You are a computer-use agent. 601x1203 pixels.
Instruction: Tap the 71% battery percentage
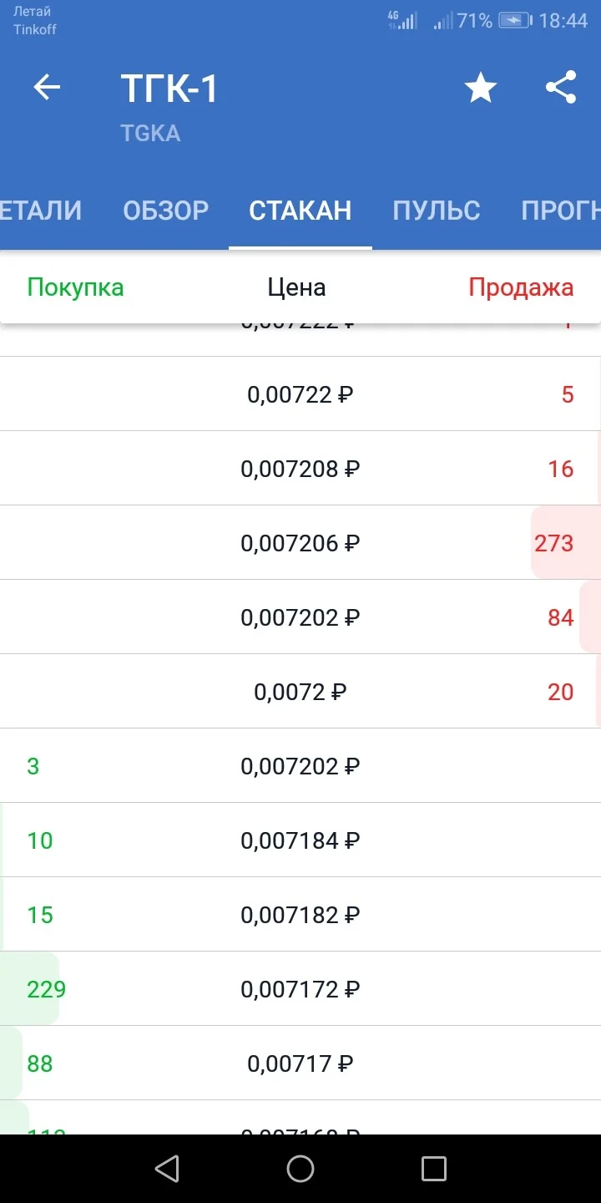(475, 21)
